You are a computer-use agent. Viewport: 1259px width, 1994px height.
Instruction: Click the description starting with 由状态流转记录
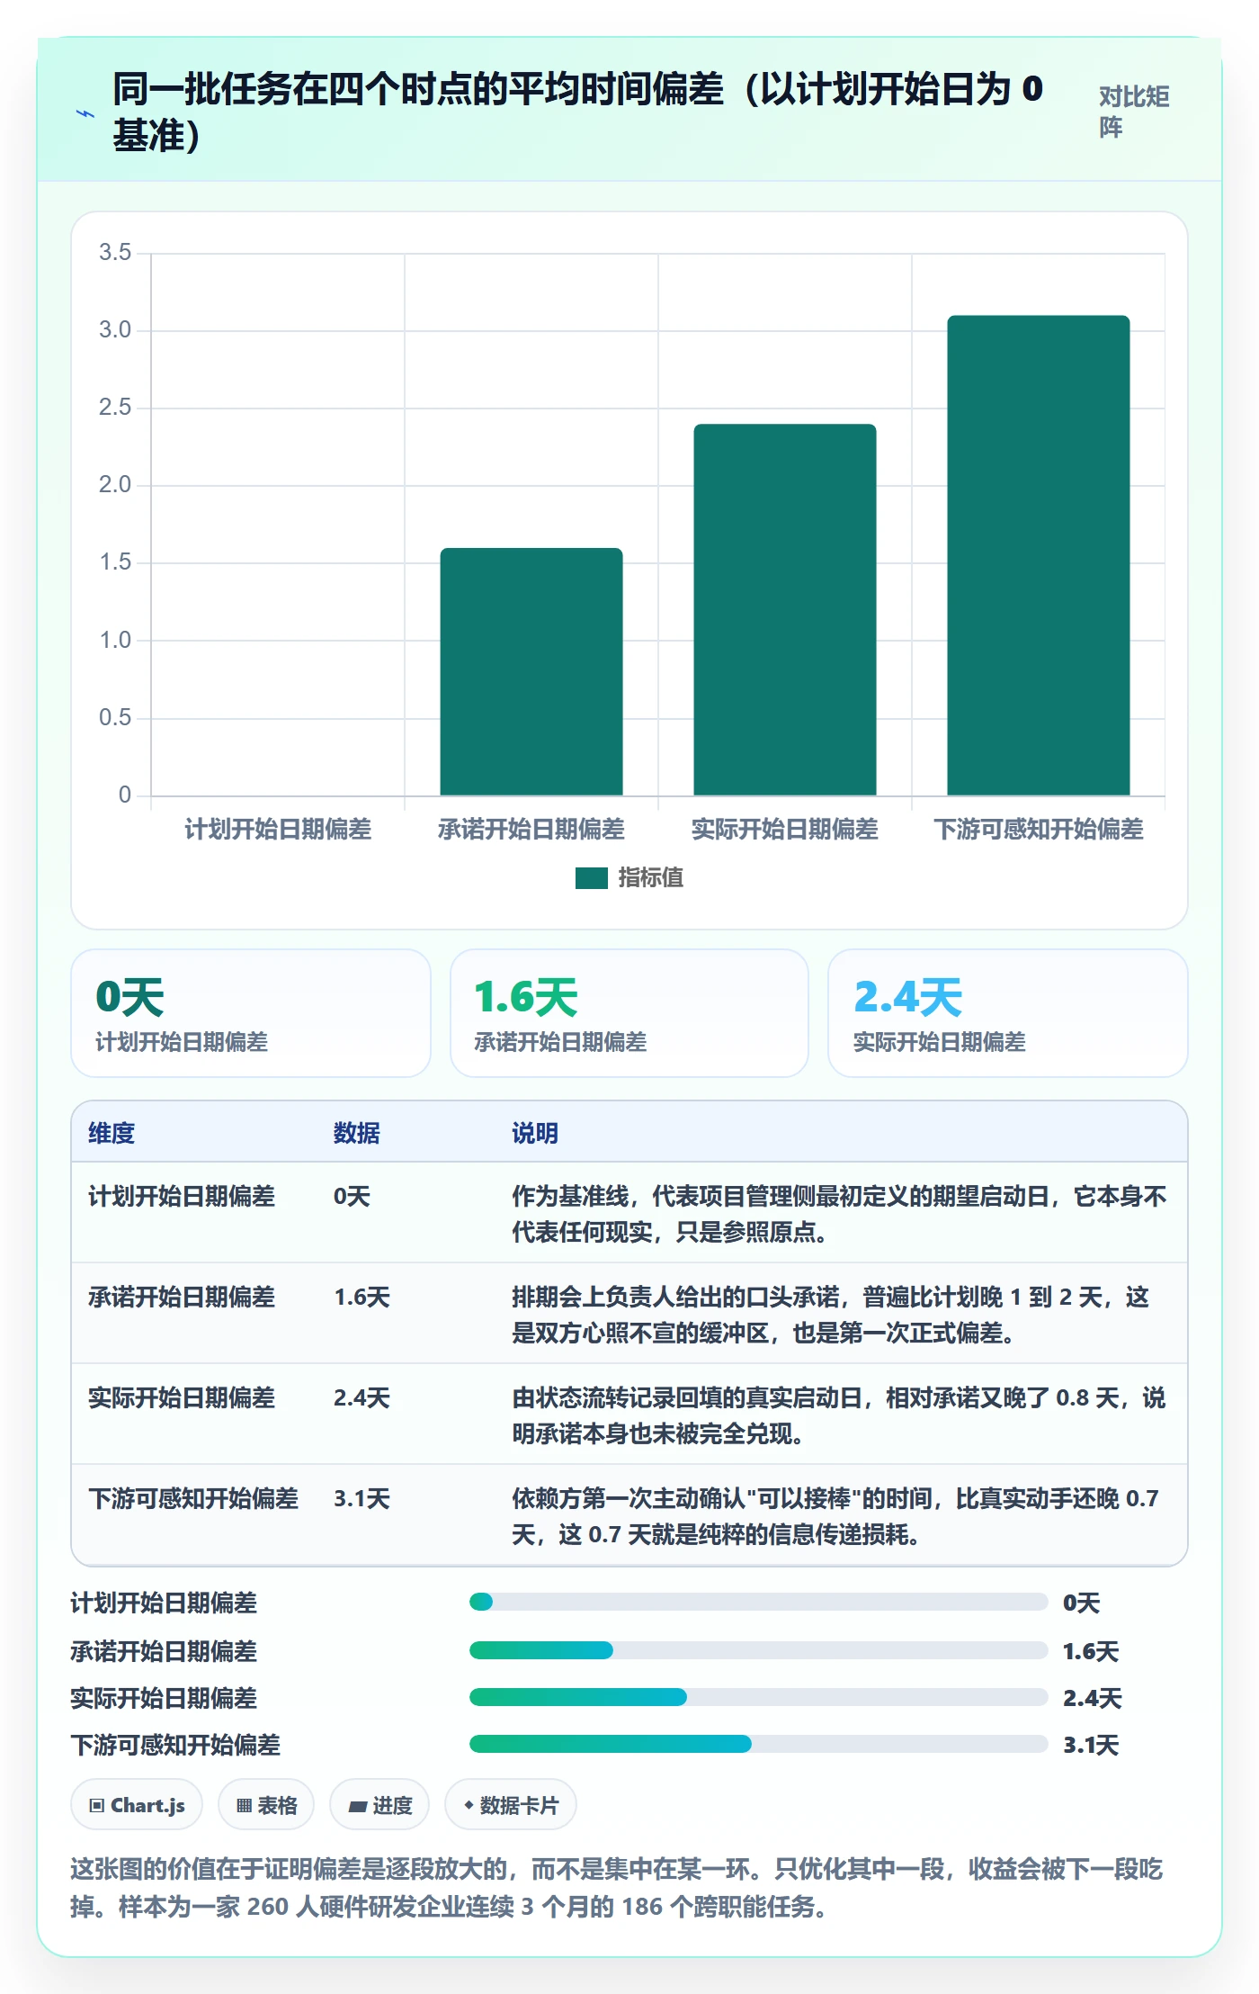[x=838, y=1415]
